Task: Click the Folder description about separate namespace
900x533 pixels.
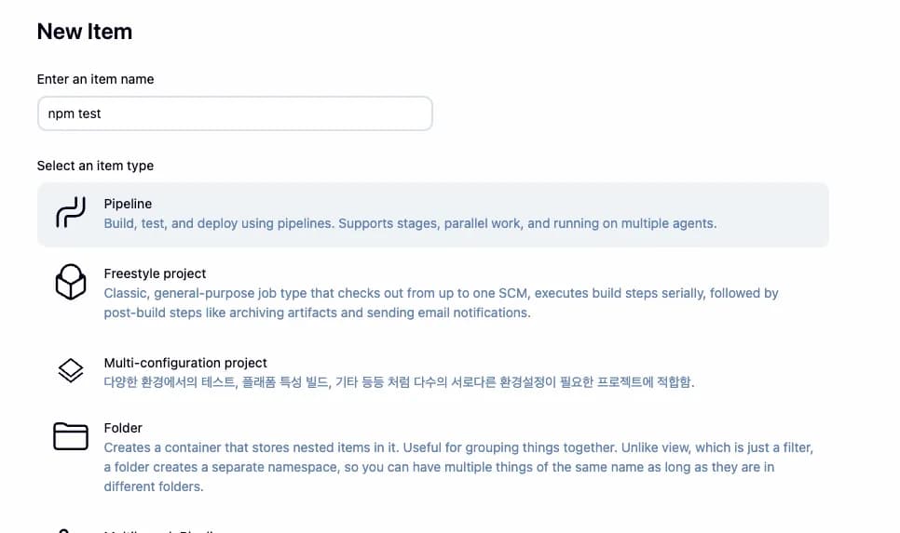Action: (458, 467)
